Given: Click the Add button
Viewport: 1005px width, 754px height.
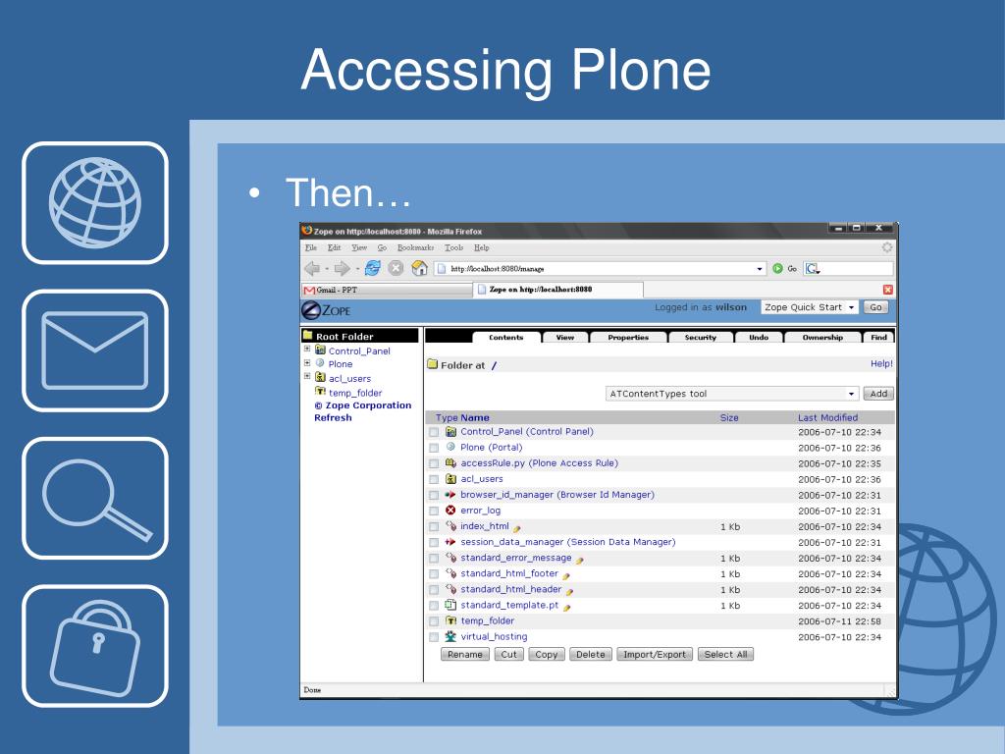Looking at the screenshot, I should (x=878, y=394).
